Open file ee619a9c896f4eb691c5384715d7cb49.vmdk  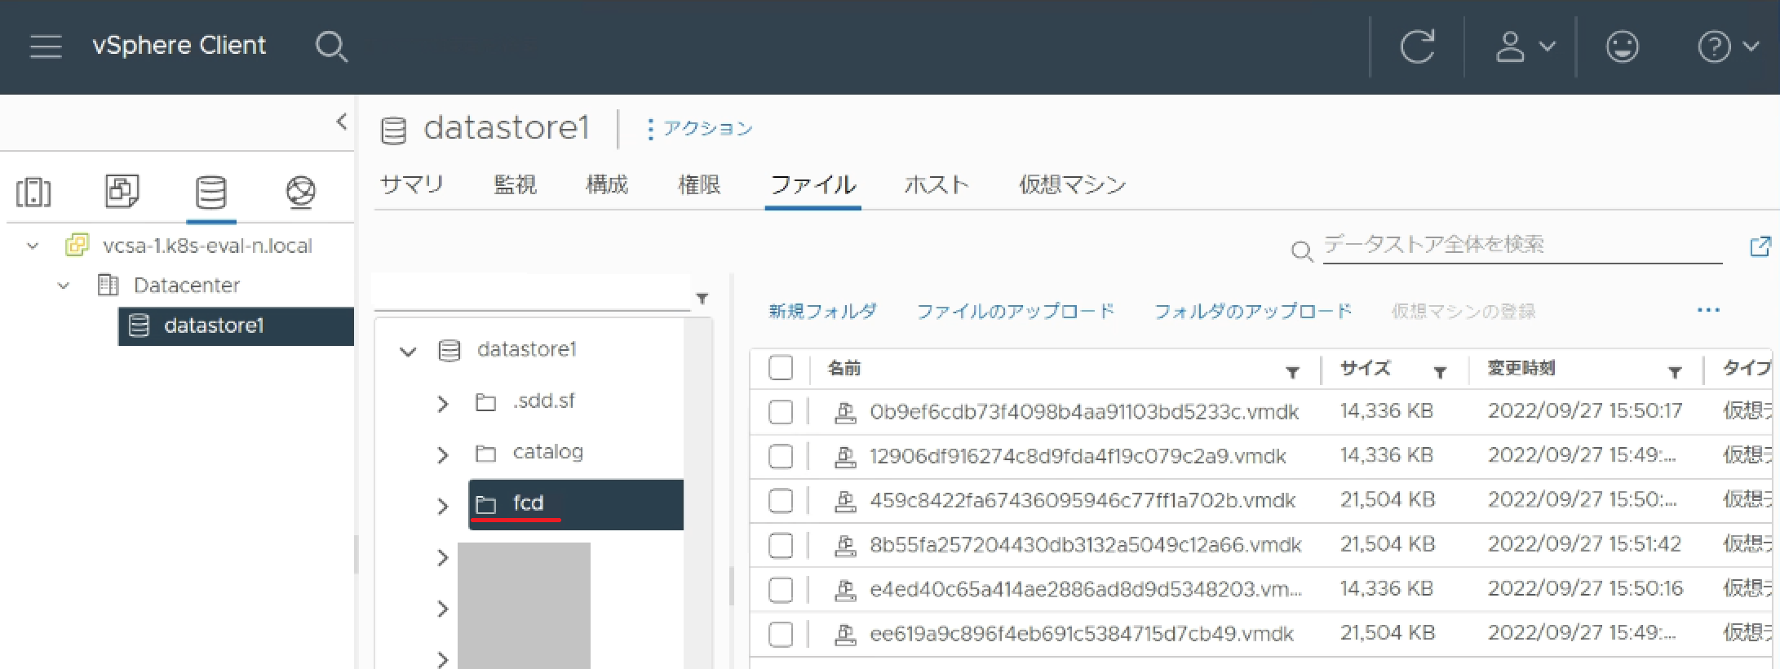tap(1082, 634)
